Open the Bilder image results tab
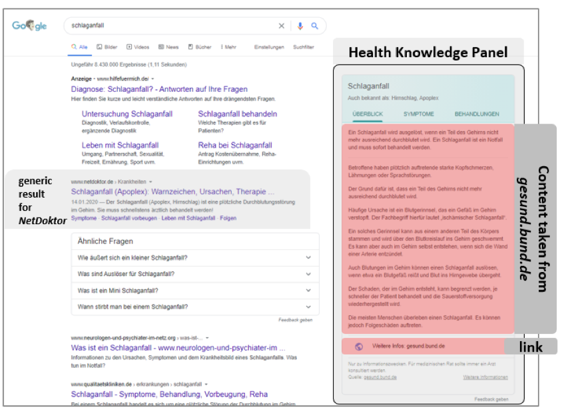The width and height of the screenshot is (564, 411). coord(107,47)
